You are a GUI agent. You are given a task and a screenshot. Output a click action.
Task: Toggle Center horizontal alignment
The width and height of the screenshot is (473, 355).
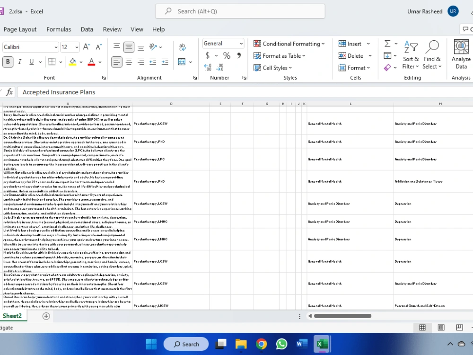pos(129,62)
